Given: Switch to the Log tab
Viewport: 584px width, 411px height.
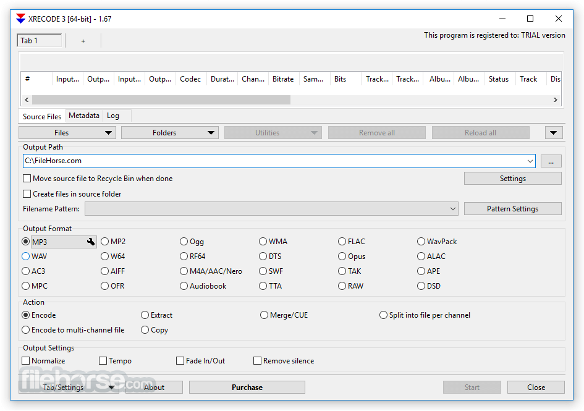Looking at the screenshot, I should click(x=113, y=116).
